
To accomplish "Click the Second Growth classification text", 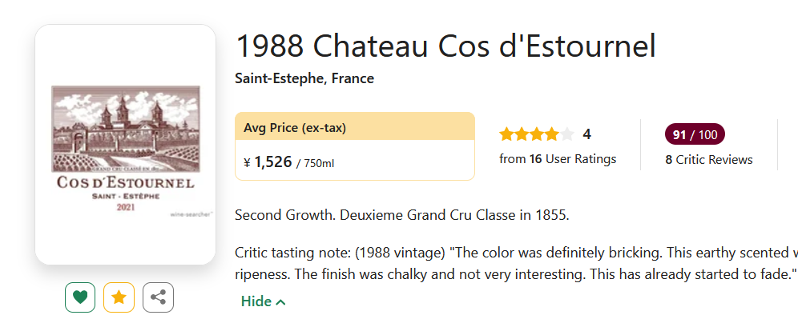I will (401, 214).
